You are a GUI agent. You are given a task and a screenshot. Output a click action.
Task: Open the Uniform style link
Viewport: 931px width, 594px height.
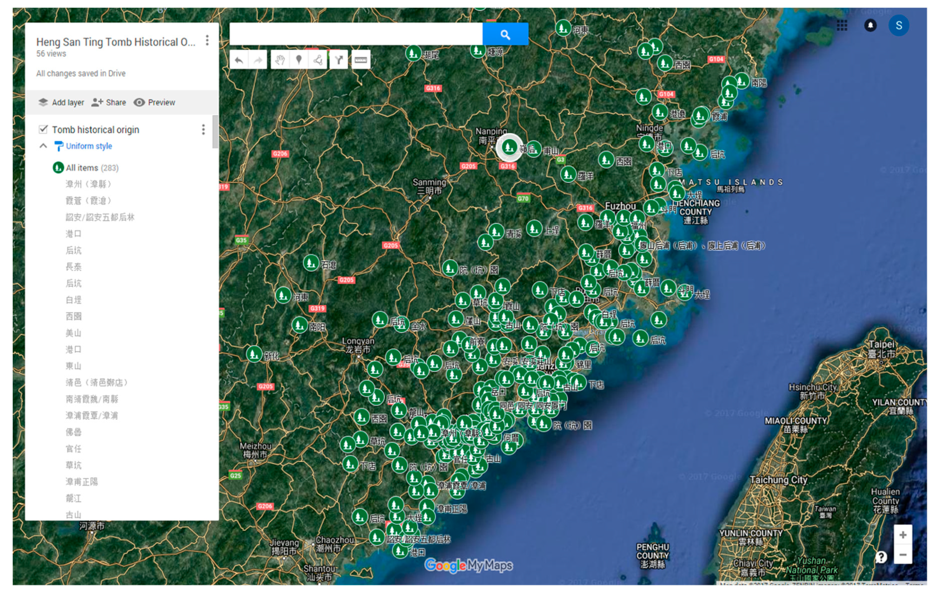pyautogui.click(x=89, y=146)
